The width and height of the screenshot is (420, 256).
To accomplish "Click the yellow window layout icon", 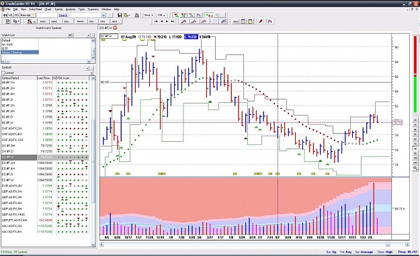I will [250, 22].
